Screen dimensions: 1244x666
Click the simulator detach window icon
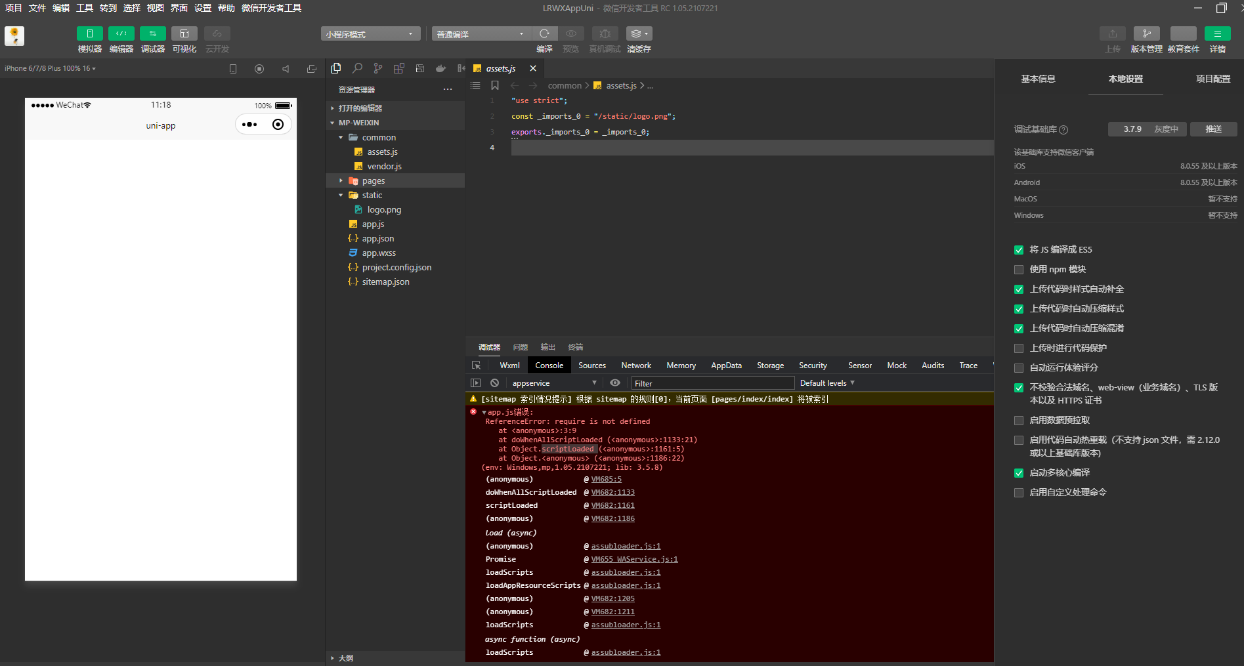click(x=312, y=69)
